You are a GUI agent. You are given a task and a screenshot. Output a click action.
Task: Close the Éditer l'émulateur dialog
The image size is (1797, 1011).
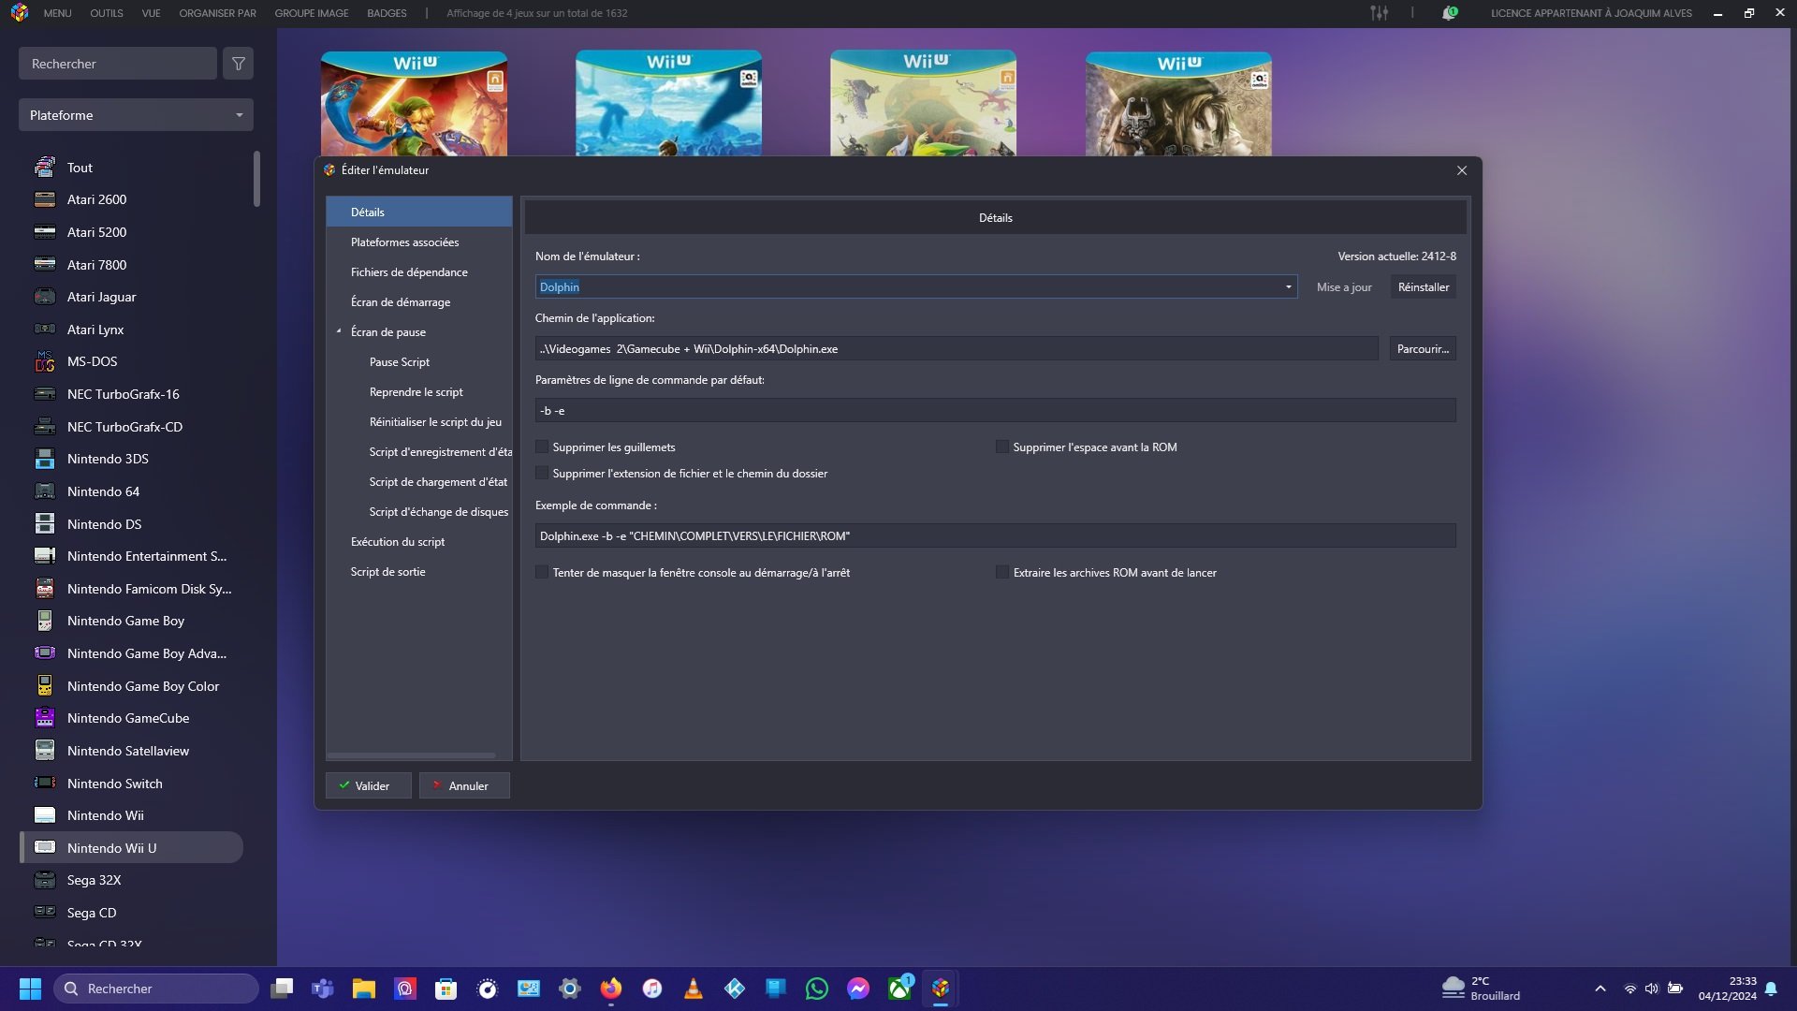(x=1462, y=170)
